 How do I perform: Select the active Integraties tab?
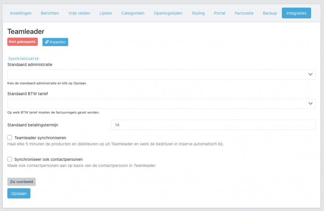[296, 13]
